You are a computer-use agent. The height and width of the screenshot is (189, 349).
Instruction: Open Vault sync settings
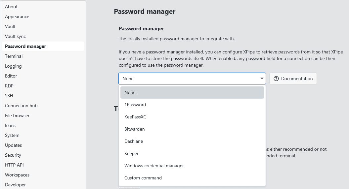click(x=15, y=36)
